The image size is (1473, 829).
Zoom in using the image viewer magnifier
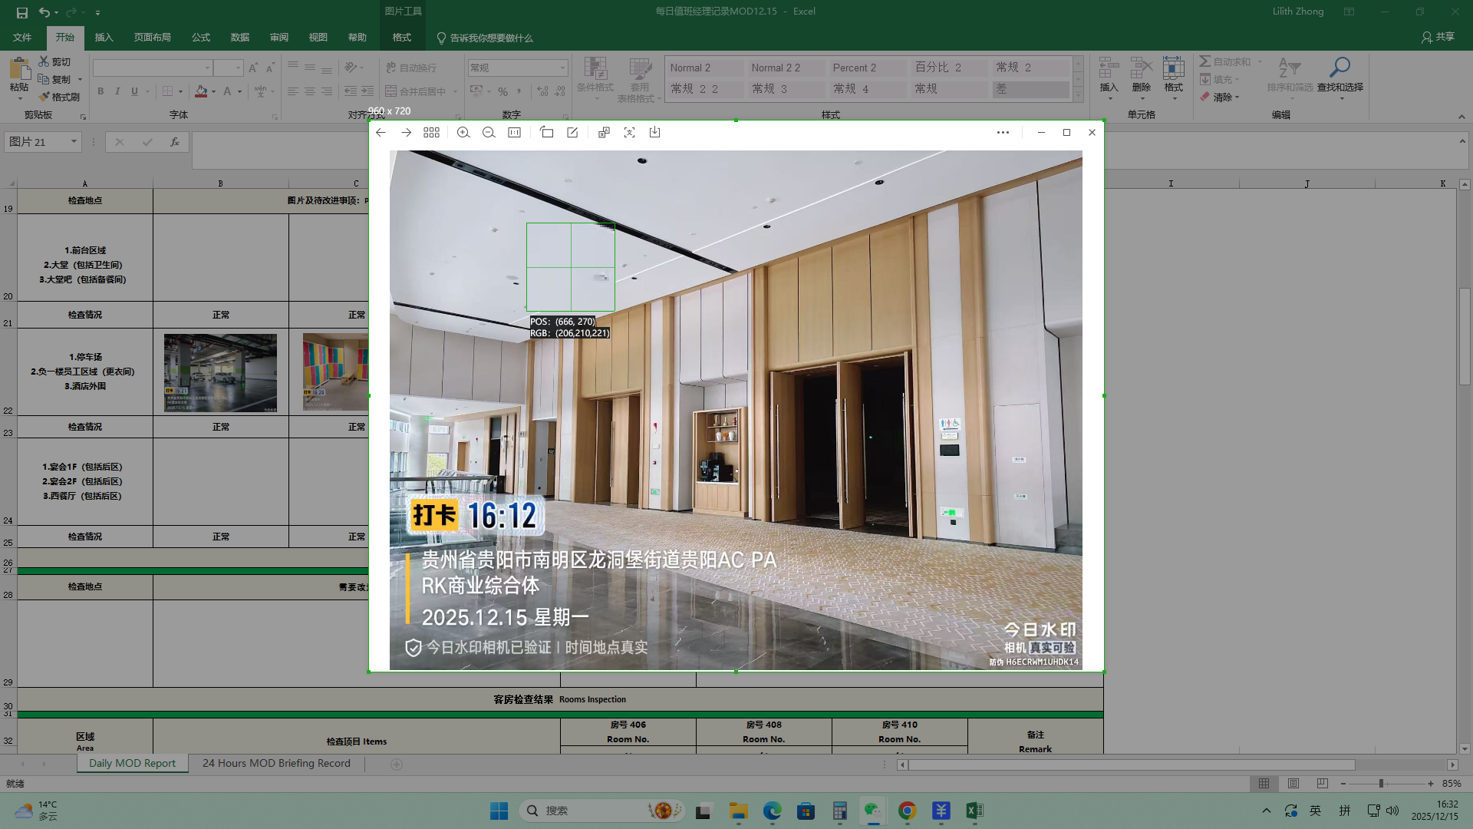(463, 133)
